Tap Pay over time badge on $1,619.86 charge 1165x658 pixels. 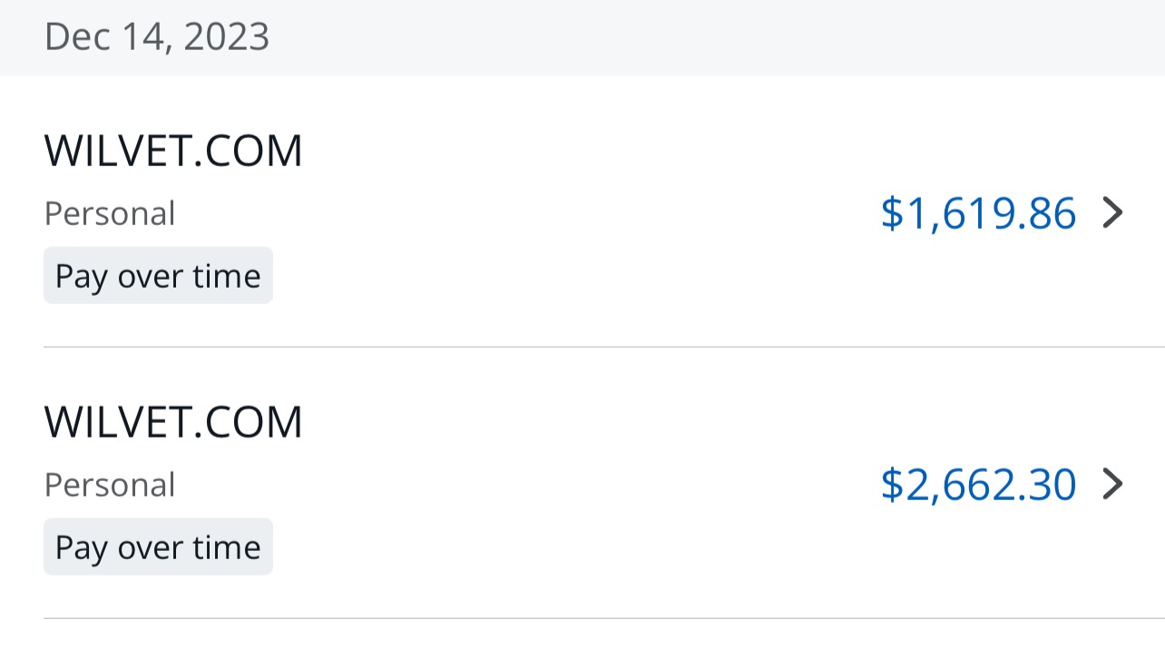tap(158, 276)
